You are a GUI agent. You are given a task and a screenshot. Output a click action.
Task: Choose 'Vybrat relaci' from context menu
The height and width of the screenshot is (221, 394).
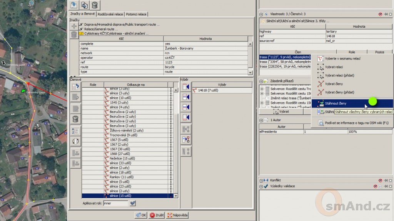pyautogui.click(x=352, y=67)
